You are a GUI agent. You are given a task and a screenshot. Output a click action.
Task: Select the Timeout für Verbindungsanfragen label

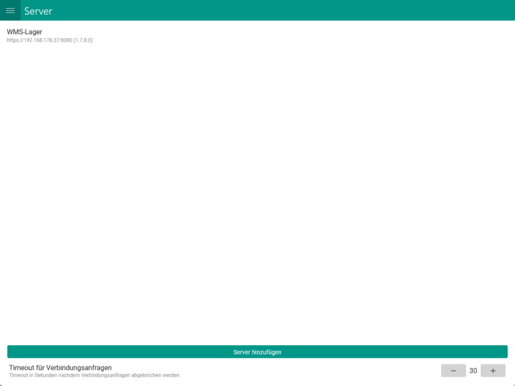[60, 367]
